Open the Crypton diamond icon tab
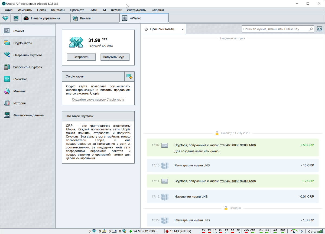 [5, 18]
